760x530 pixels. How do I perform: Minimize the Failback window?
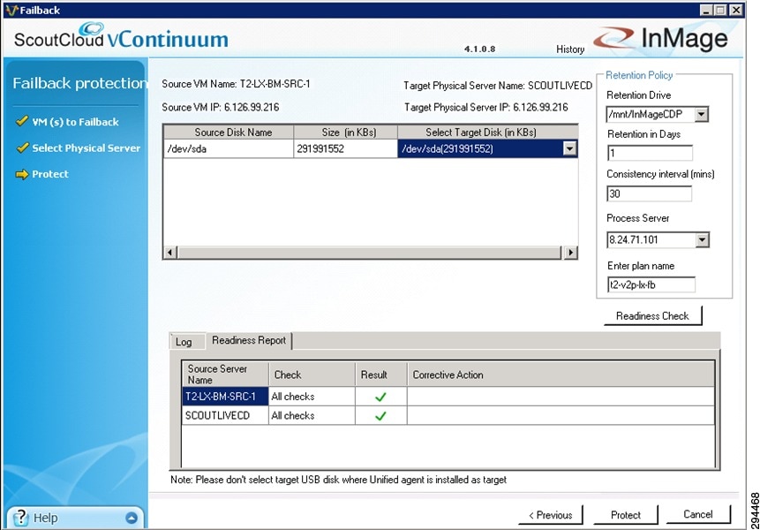(707, 10)
